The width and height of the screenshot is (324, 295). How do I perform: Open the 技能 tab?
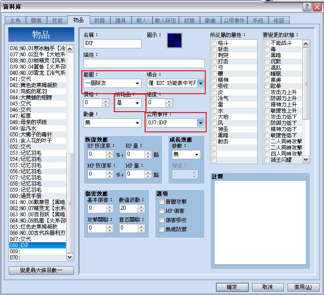[x=57, y=21]
